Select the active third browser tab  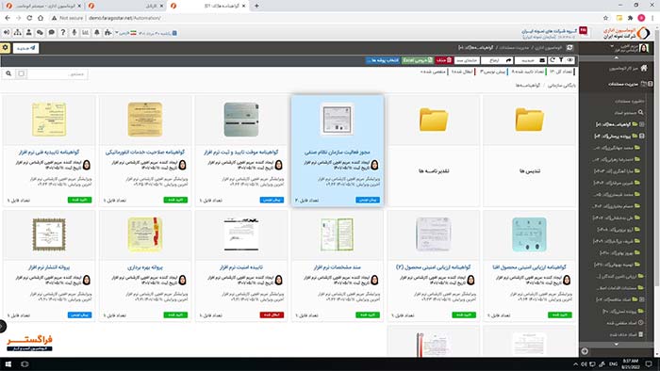click(x=208, y=6)
